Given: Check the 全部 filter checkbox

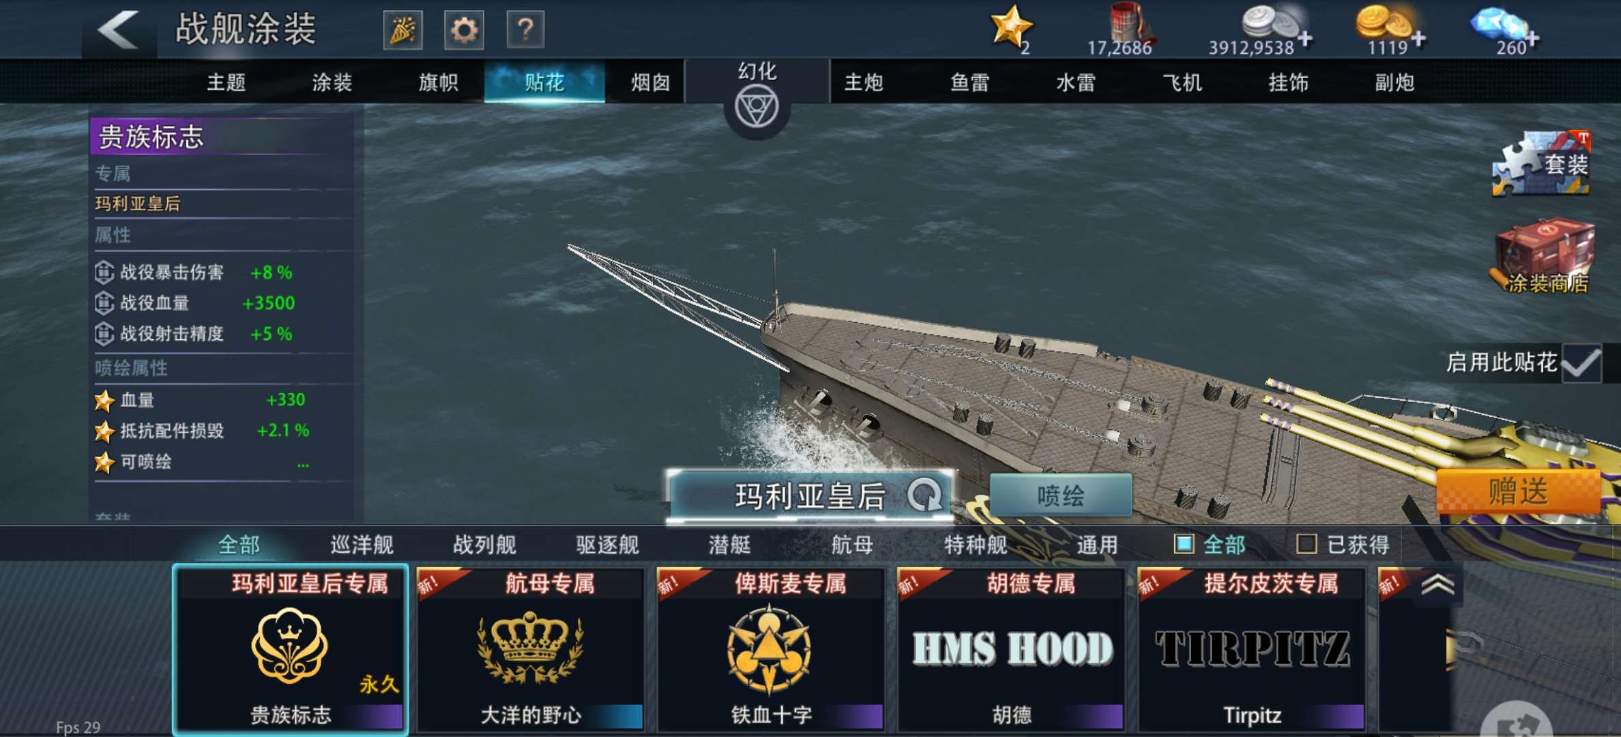Looking at the screenshot, I should [1184, 544].
